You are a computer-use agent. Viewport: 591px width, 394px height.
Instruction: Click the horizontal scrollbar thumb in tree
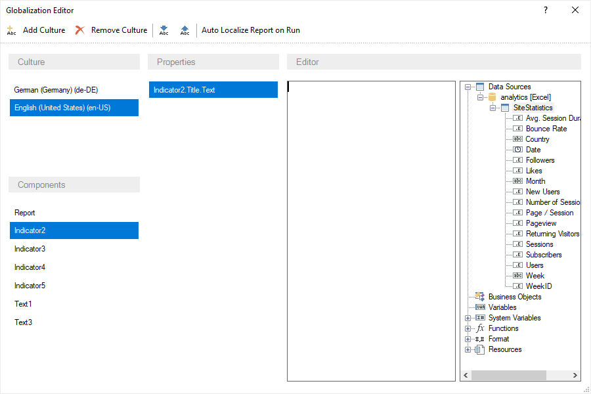(x=509, y=375)
